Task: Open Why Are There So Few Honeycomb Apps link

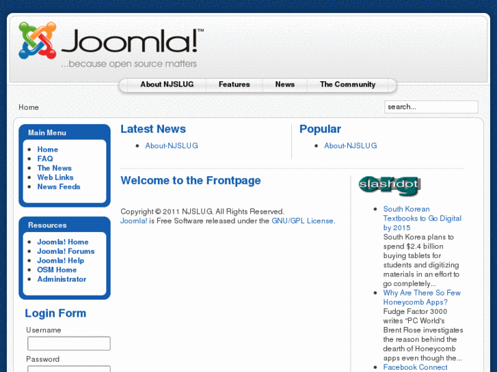Action: [422, 298]
